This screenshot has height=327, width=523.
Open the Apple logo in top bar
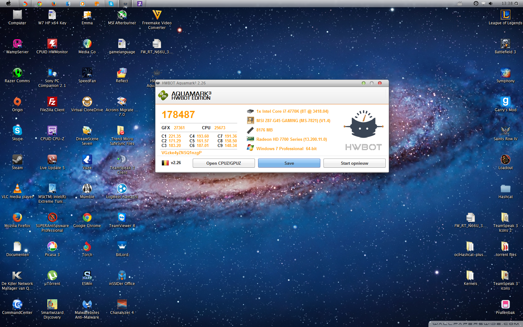8,3
